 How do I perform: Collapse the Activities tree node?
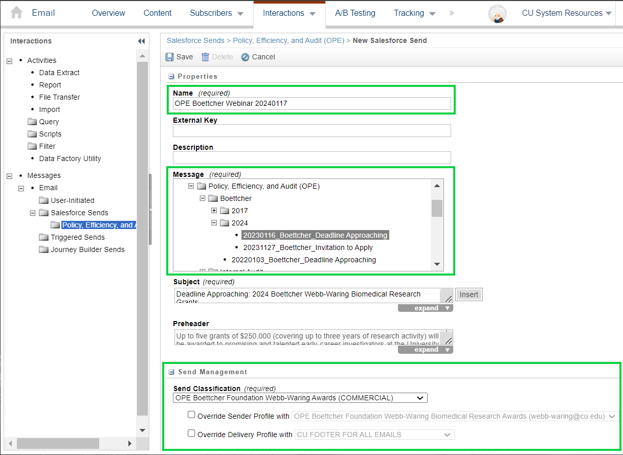(x=9, y=61)
